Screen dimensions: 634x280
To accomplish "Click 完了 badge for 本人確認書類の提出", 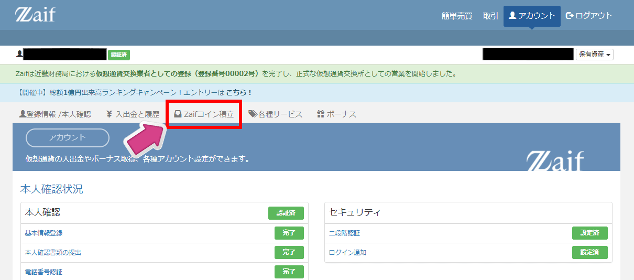I will (x=289, y=252).
